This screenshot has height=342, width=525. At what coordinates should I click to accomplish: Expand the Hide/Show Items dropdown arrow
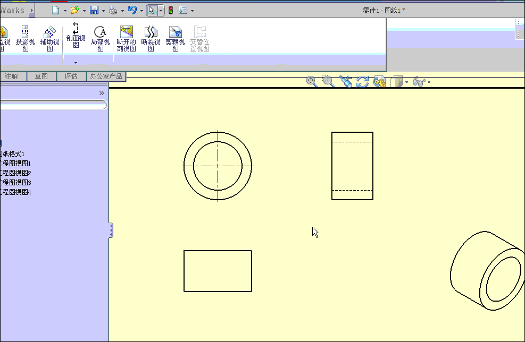click(429, 82)
